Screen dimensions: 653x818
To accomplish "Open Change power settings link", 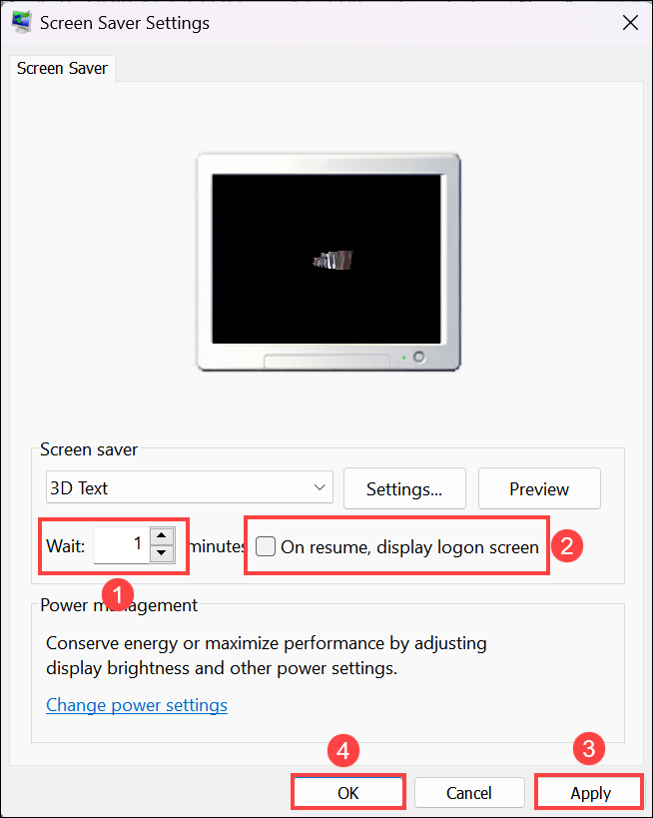I will [x=137, y=705].
